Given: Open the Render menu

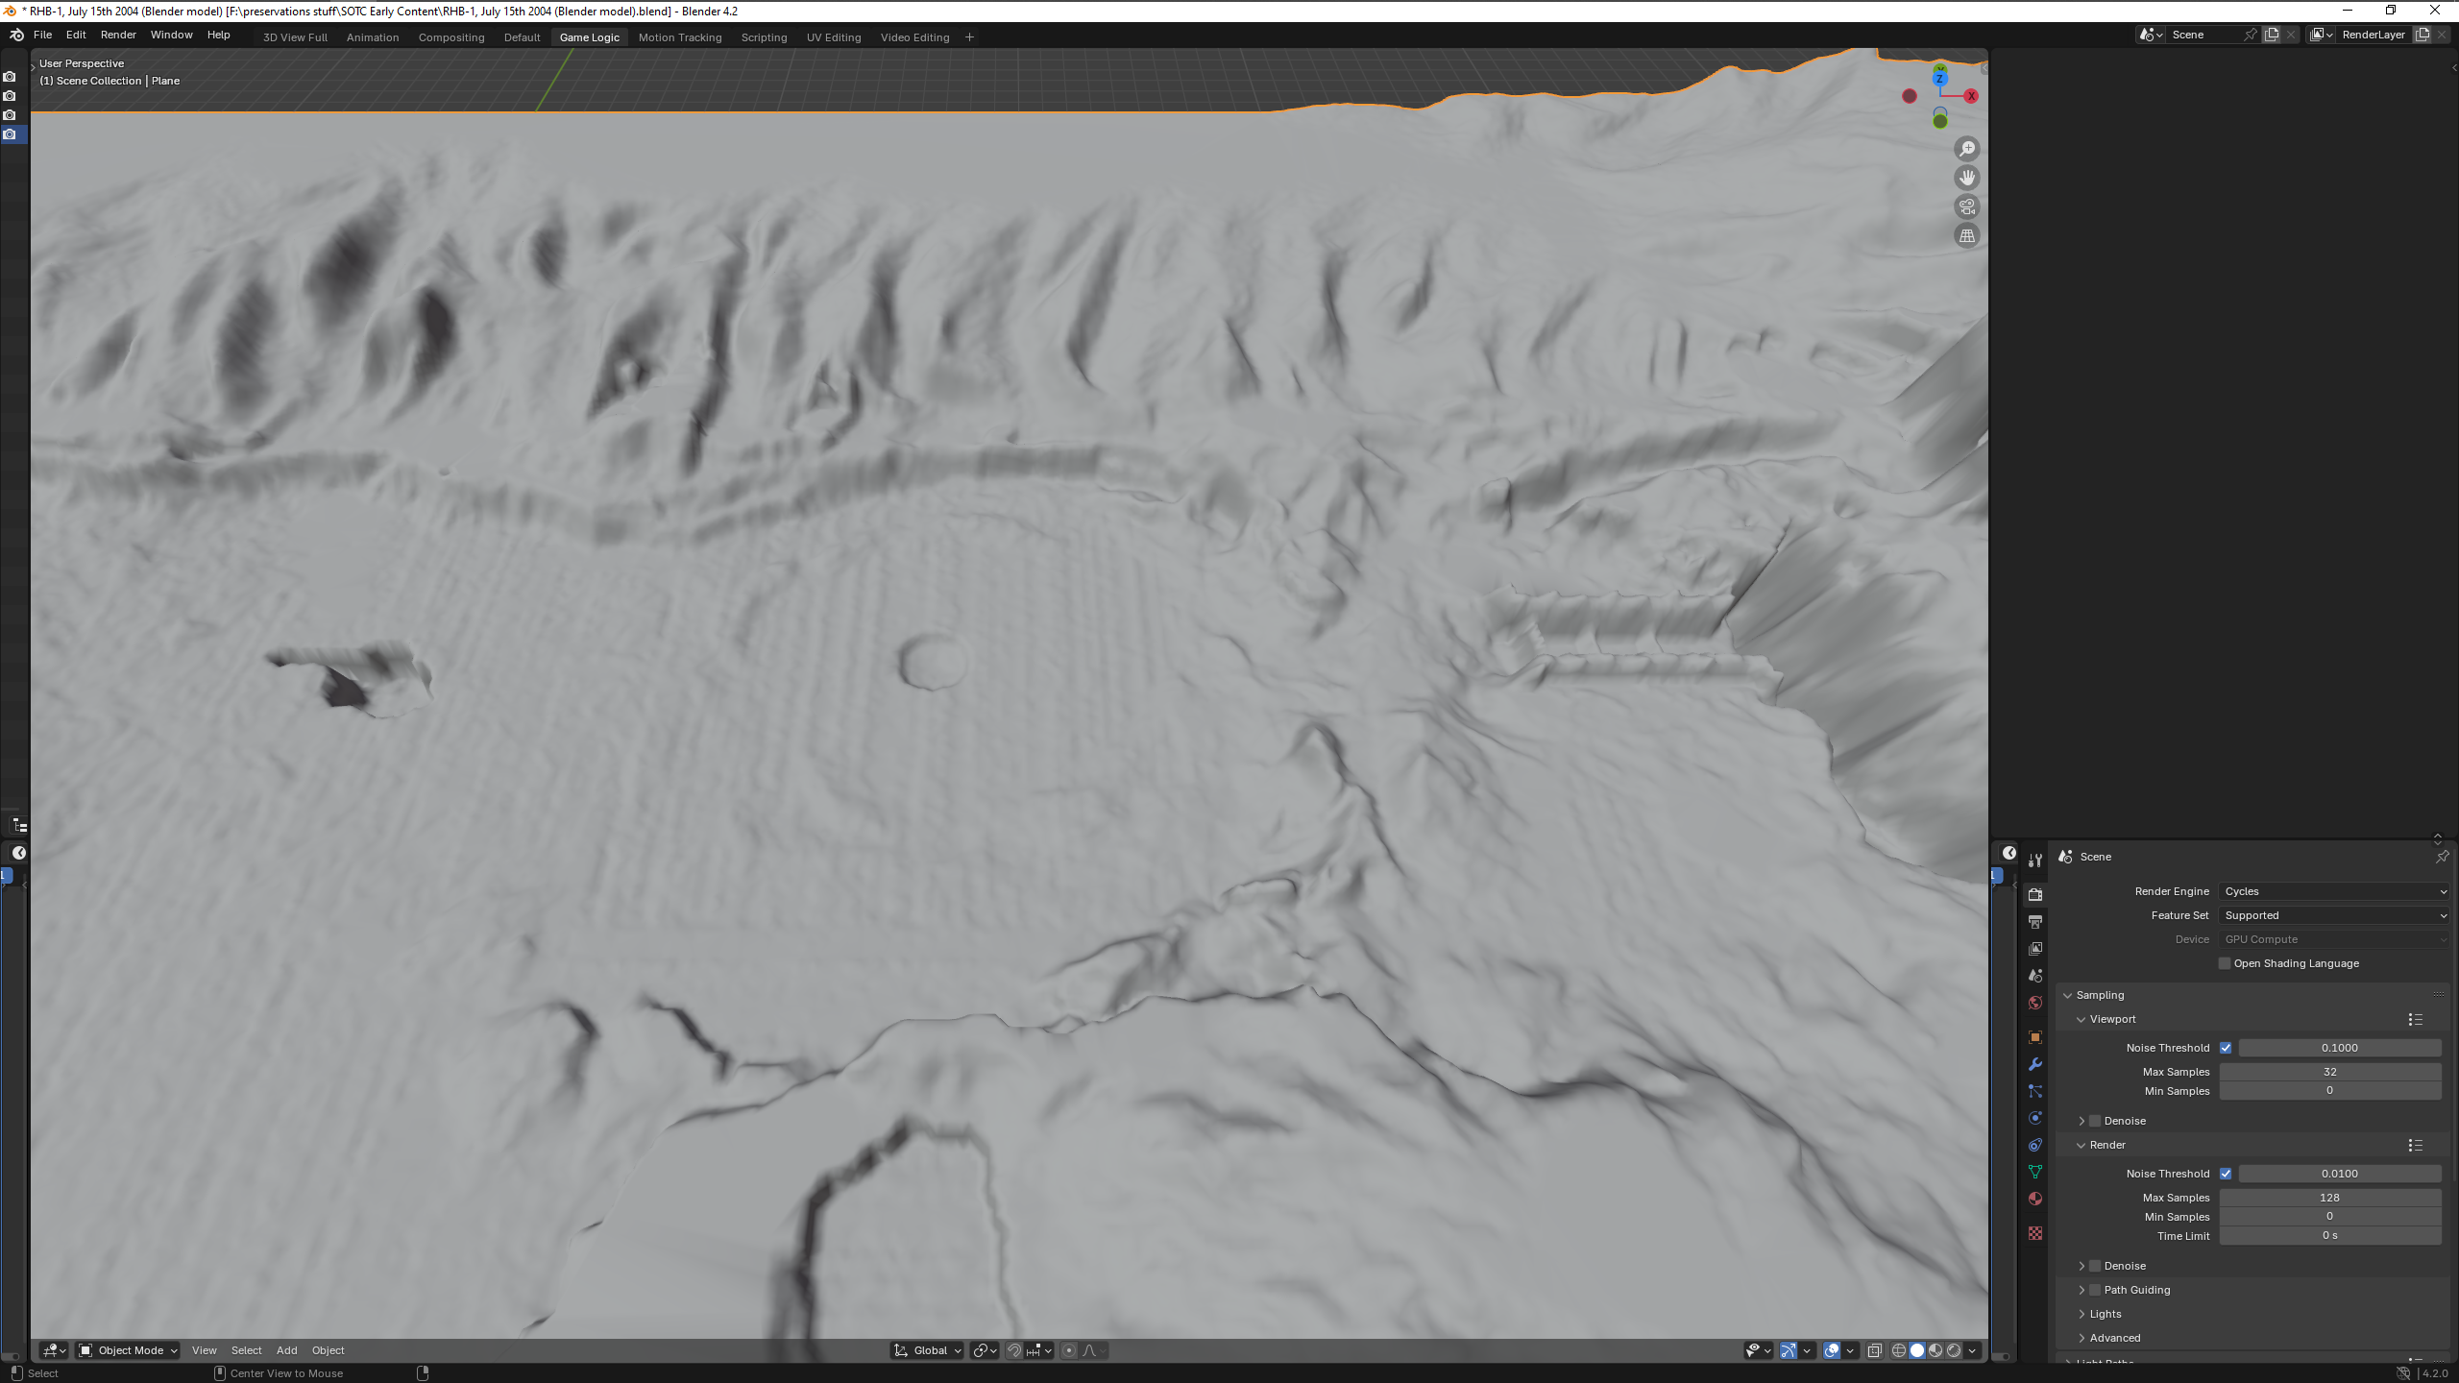Looking at the screenshot, I should tap(118, 35).
